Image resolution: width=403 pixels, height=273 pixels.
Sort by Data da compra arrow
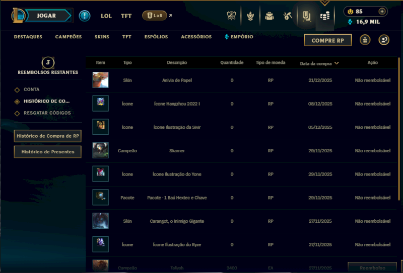337,63
